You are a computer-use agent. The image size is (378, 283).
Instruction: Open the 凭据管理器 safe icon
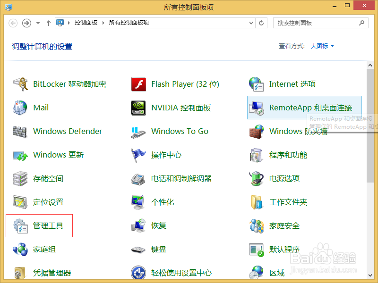click(19, 273)
